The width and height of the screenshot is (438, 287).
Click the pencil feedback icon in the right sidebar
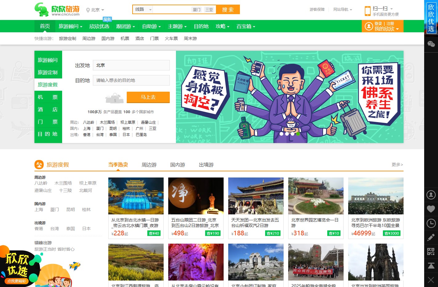[x=431, y=237]
